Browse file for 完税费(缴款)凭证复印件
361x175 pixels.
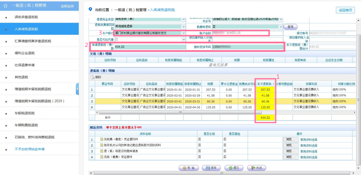290,139
